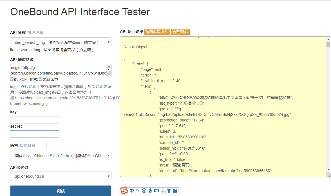Open the Sogou toolbox grid icon
The image size is (331, 196).
tap(175, 191)
